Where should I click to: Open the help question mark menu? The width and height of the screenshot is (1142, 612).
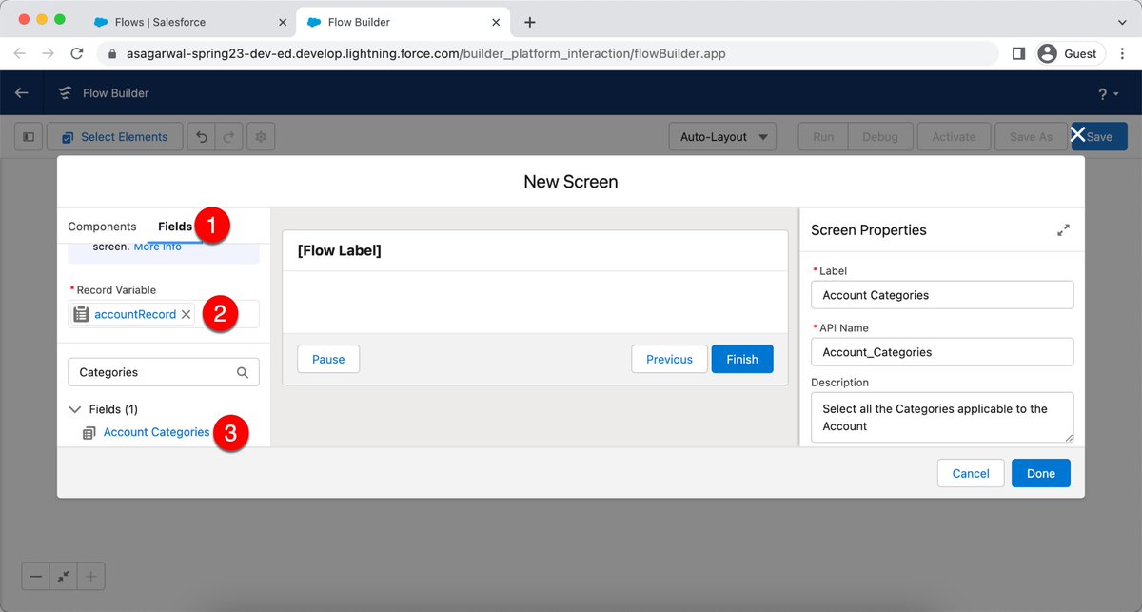(x=1109, y=94)
